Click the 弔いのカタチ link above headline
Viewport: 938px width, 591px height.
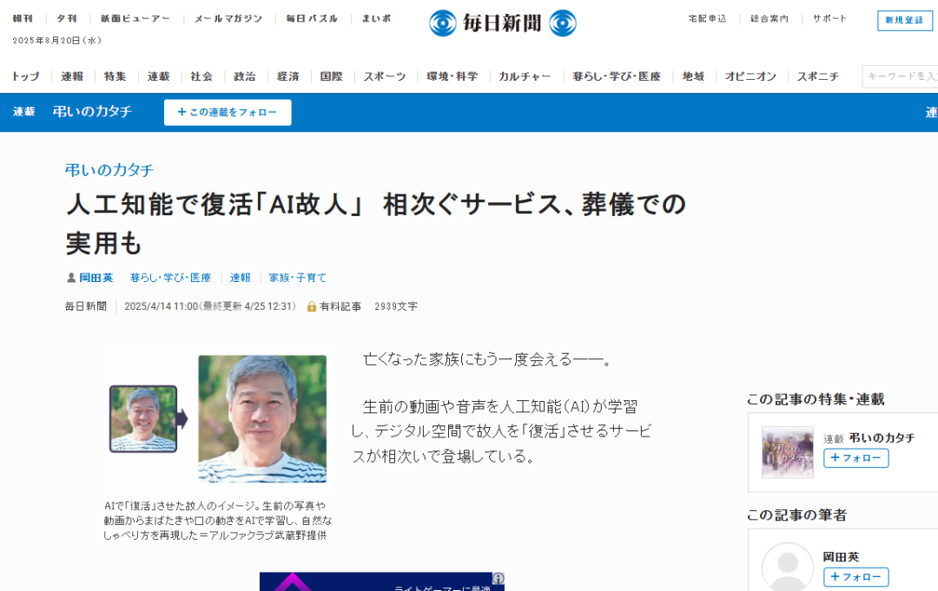[109, 170]
